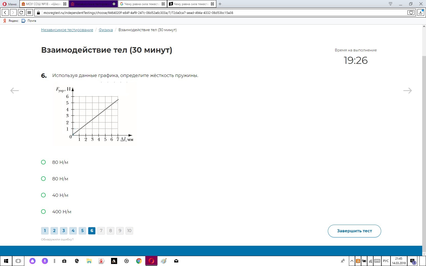Select 400 Н/м answer option
426x266 pixels.
coord(43,212)
